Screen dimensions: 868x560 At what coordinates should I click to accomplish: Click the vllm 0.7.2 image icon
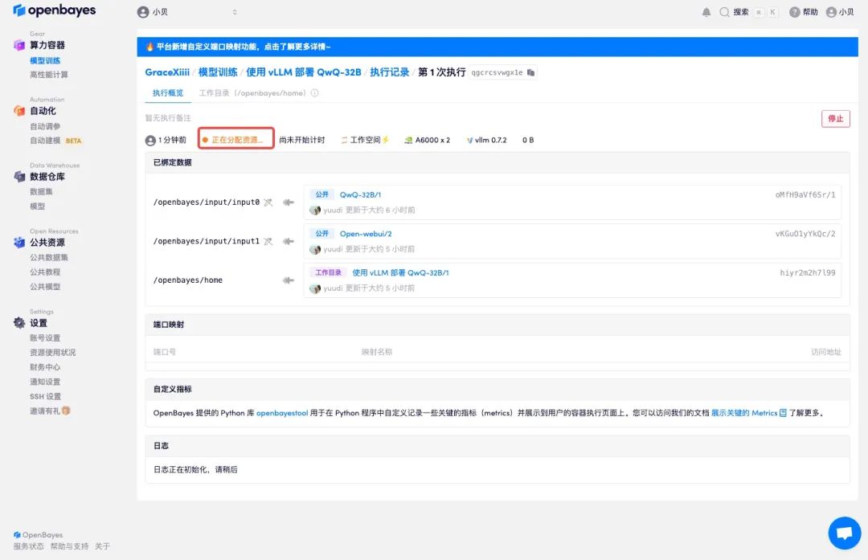[x=469, y=141]
